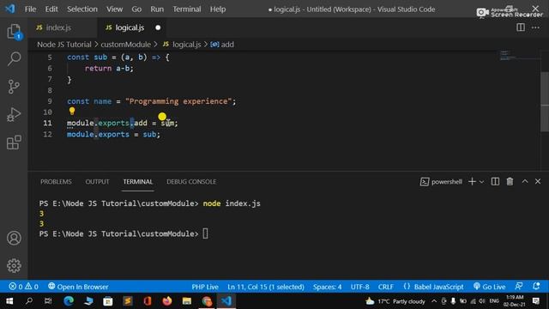Create a new terminal with plus icon

pos(472,181)
